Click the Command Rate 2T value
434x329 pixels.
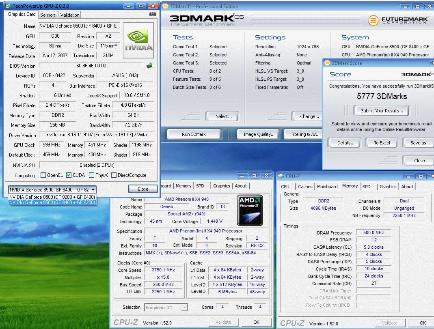[x=374, y=284]
